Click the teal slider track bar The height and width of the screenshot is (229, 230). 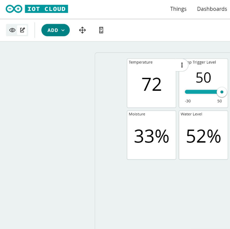click(200, 92)
